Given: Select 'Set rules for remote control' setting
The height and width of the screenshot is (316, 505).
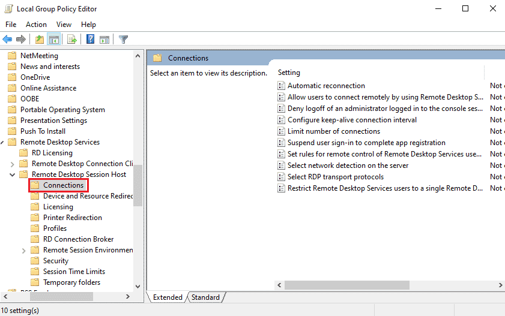Looking at the screenshot, I should pyautogui.click(x=384, y=154).
